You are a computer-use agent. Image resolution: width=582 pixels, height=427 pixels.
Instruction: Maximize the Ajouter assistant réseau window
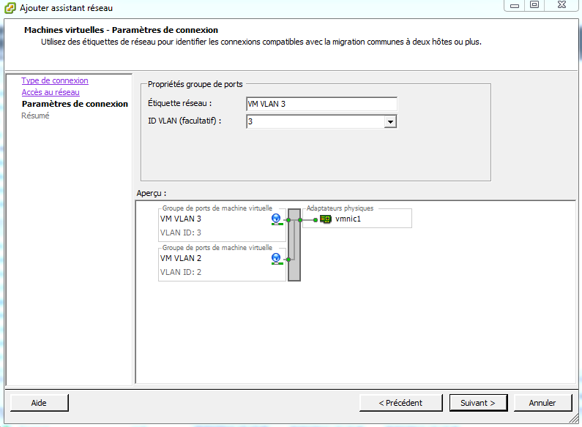tap(534, 5)
